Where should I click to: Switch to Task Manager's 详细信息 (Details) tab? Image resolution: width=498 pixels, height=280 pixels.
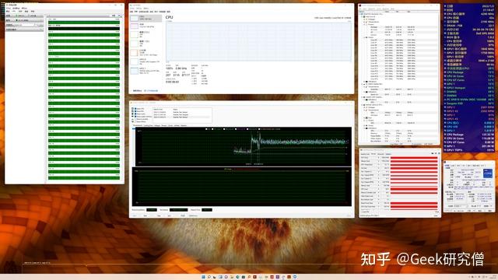163,12
